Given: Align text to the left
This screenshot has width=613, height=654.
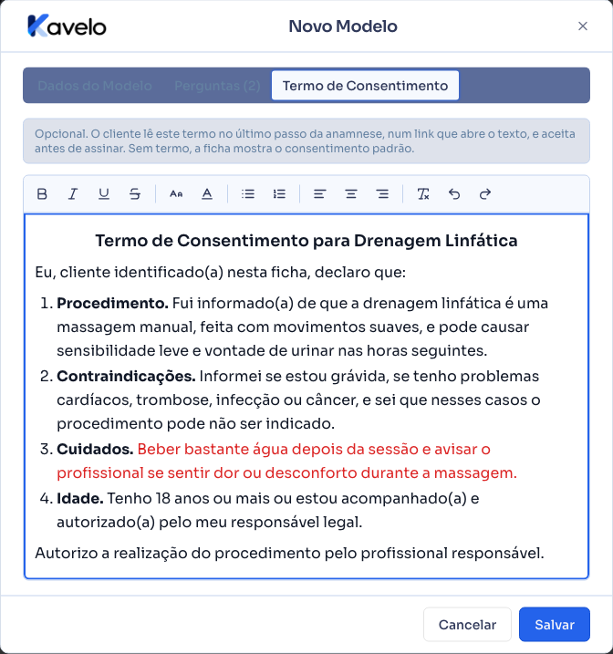Looking at the screenshot, I should pos(320,194).
